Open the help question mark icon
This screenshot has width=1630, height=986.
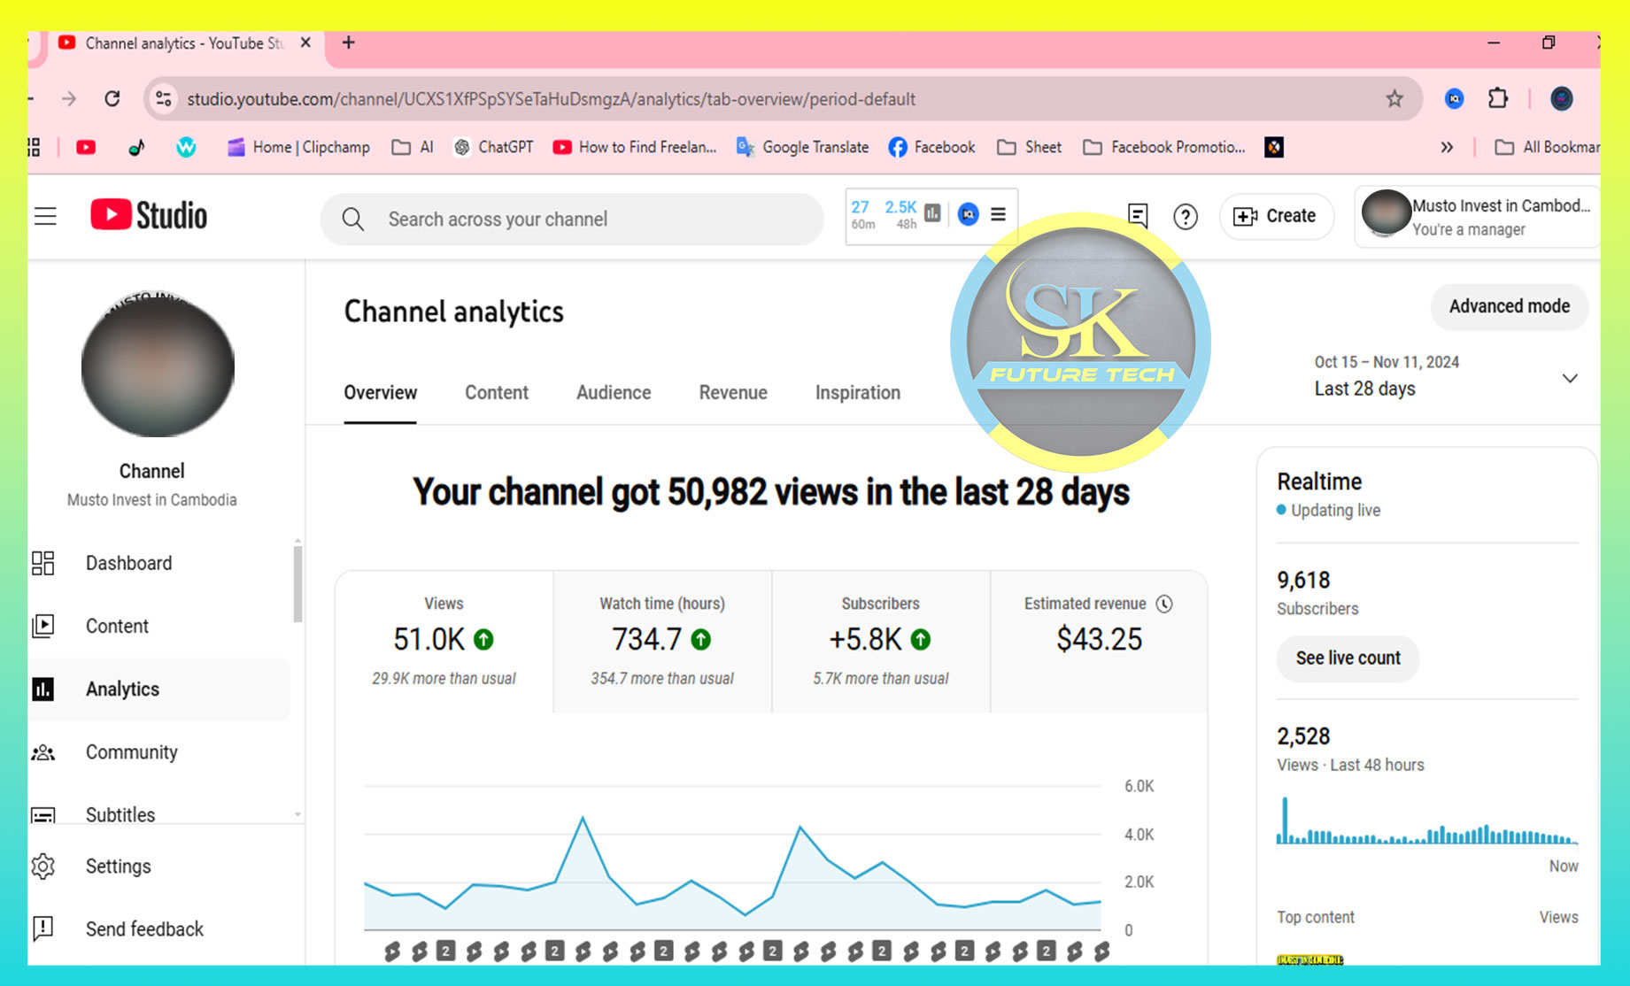point(1186,217)
